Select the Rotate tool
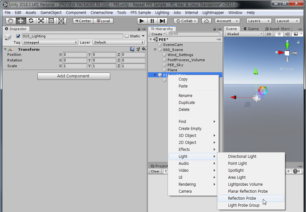 [31, 21]
